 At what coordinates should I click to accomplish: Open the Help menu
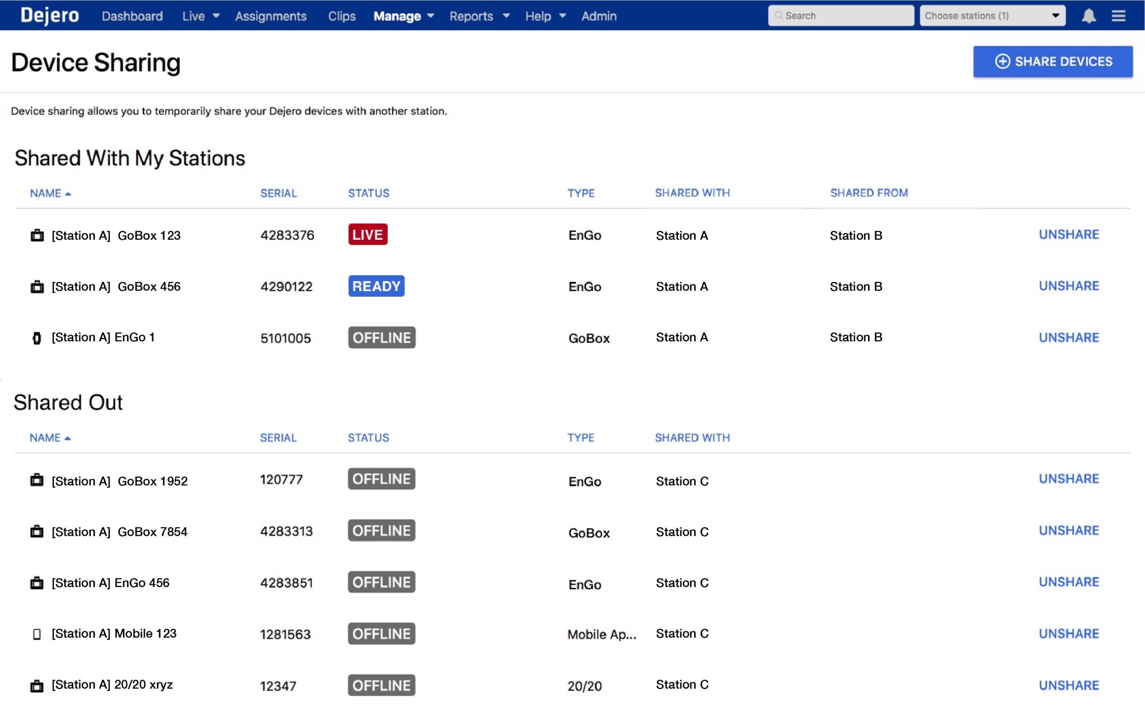pos(545,16)
